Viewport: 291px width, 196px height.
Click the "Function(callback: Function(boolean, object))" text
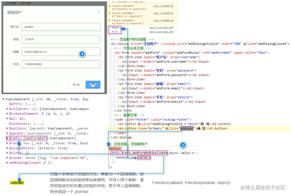191,183
